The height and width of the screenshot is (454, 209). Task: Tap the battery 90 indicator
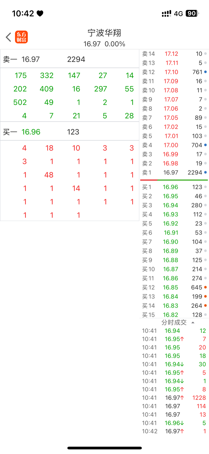pyautogui.click(x=192, y=13)
